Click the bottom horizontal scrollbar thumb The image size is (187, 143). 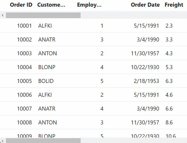43,141
